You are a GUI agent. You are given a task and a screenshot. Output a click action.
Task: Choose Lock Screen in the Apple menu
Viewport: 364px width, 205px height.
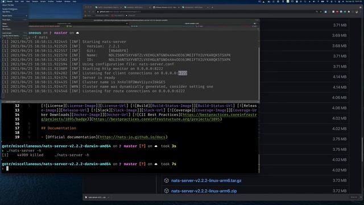(7, 33)
